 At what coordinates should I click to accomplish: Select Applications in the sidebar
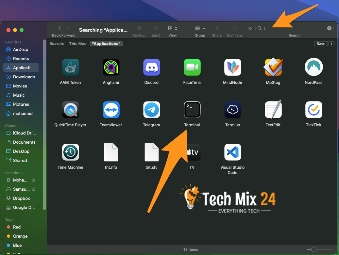[x=21, y=68]
